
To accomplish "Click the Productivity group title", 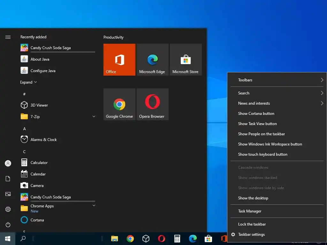I will click(x=113, y=37).
